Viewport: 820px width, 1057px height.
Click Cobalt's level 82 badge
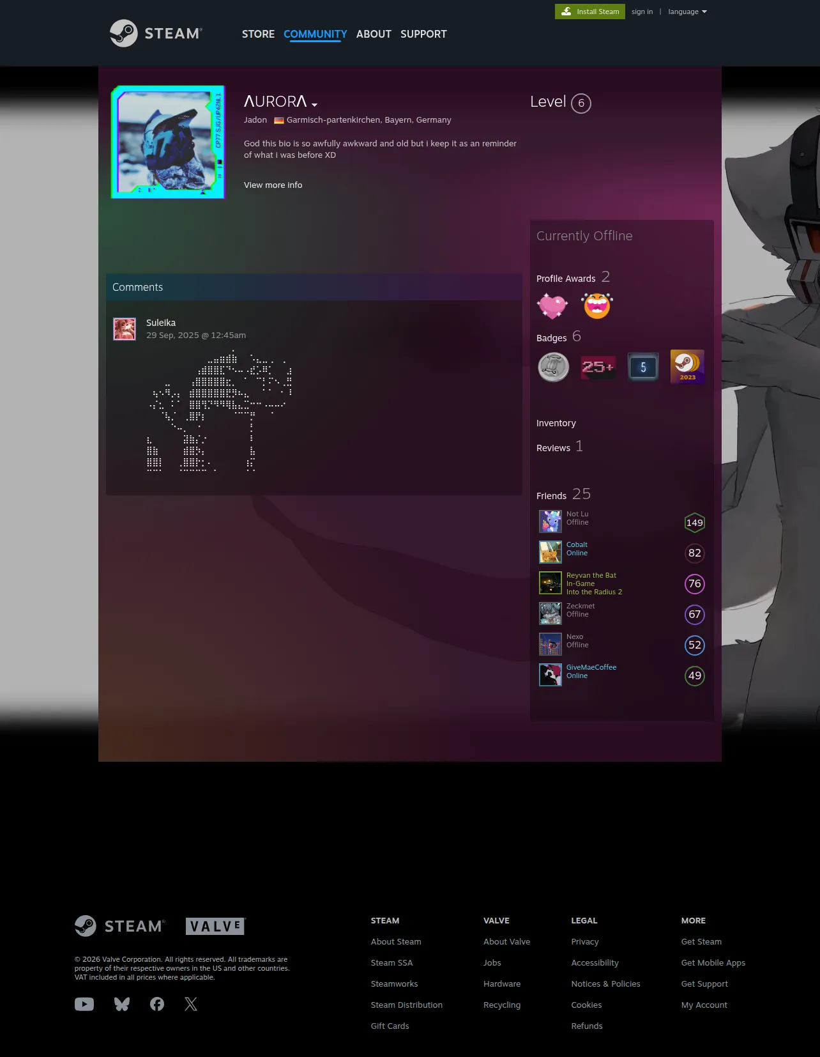click(x=695, y=553)
